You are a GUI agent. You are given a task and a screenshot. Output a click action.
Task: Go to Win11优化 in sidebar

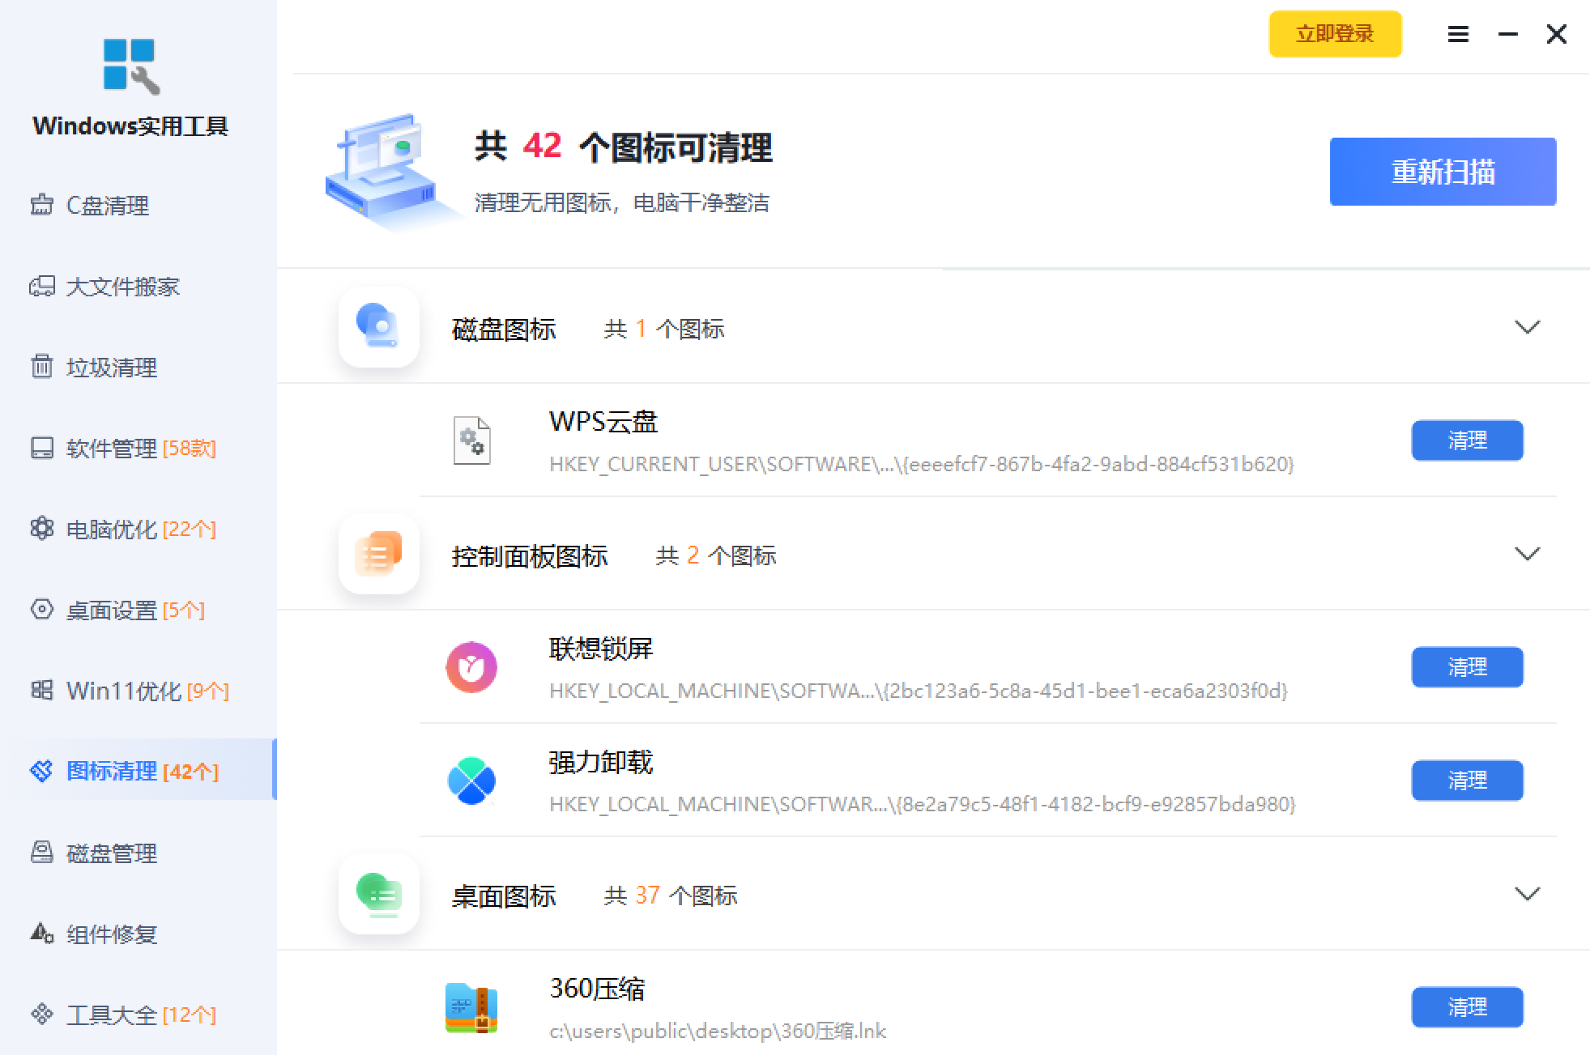[x=123, y=691]
